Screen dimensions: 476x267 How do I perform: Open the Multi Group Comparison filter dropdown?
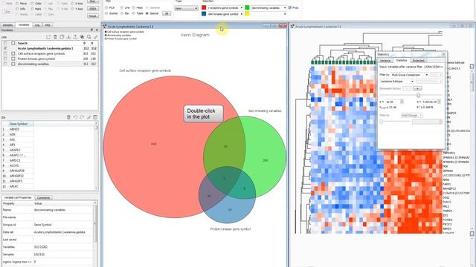(x=409, y=75)
